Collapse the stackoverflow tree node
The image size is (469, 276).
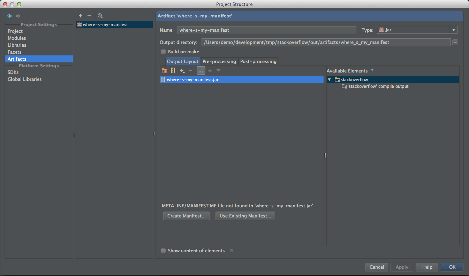(329, 79)
